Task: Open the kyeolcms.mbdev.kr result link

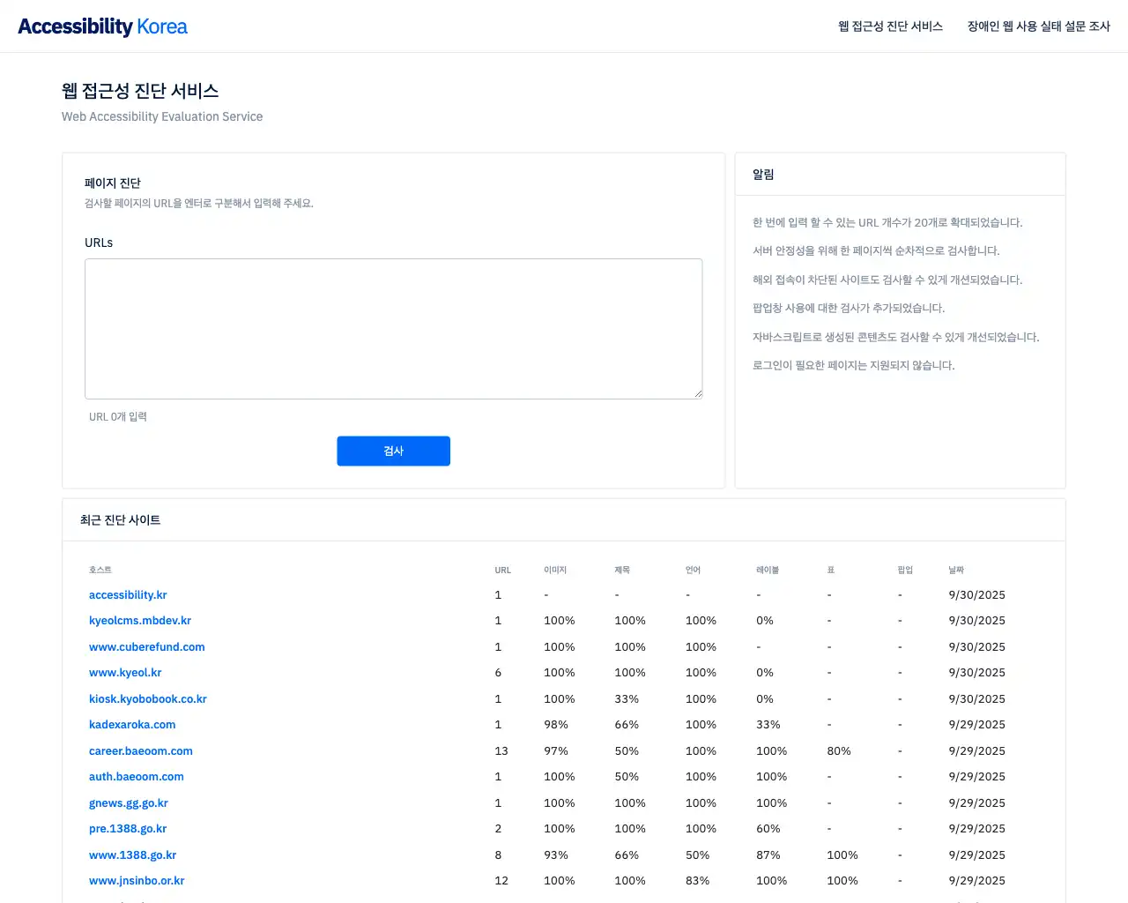Action: point(140,620)
